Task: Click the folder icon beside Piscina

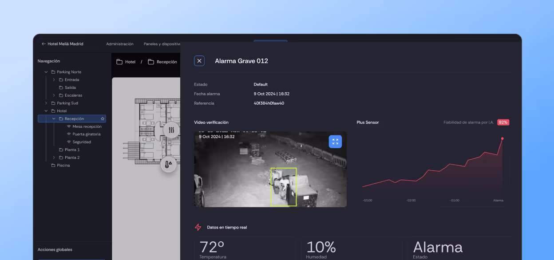Action: [x=53, y=165]
